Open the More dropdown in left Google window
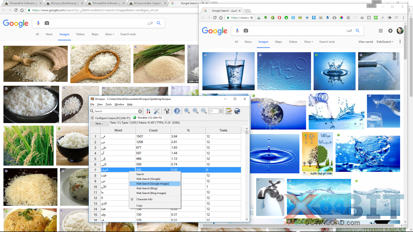The height and width of the screenshot is (232, 413). point(109,34)
